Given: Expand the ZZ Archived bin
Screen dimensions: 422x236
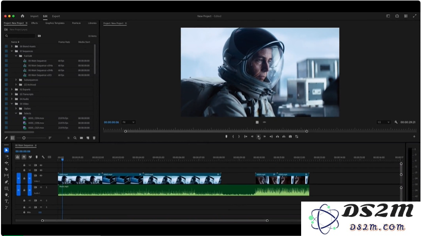Looking at the screenshot, I should click(x=16, y=85).
